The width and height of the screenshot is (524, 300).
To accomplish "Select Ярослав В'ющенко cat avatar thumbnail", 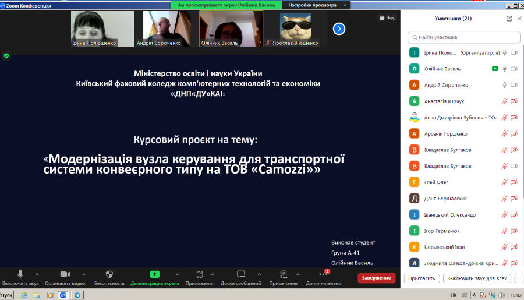I will [x=295, y=29].
